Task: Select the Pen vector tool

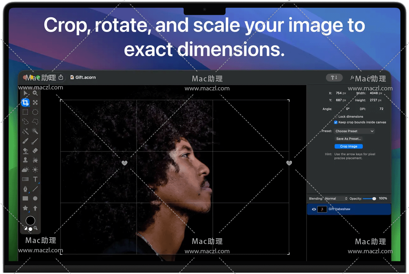Action: pos(25,189)
